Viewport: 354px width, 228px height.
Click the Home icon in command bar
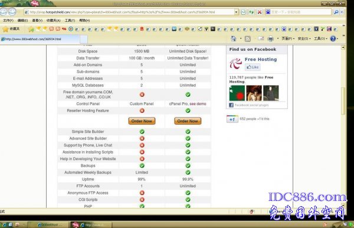[234, 38]
